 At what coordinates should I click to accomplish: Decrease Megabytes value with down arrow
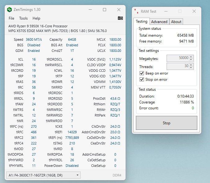pos(191,59)
